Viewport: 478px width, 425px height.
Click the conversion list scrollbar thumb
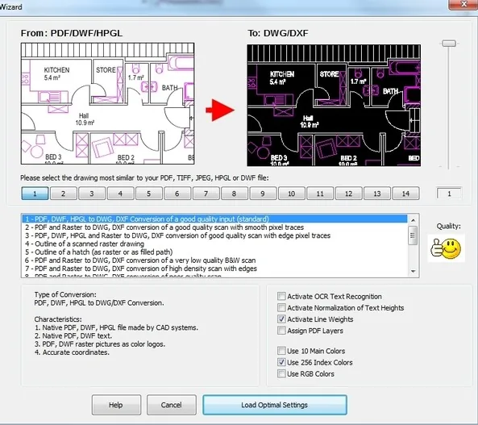(413, 235)
